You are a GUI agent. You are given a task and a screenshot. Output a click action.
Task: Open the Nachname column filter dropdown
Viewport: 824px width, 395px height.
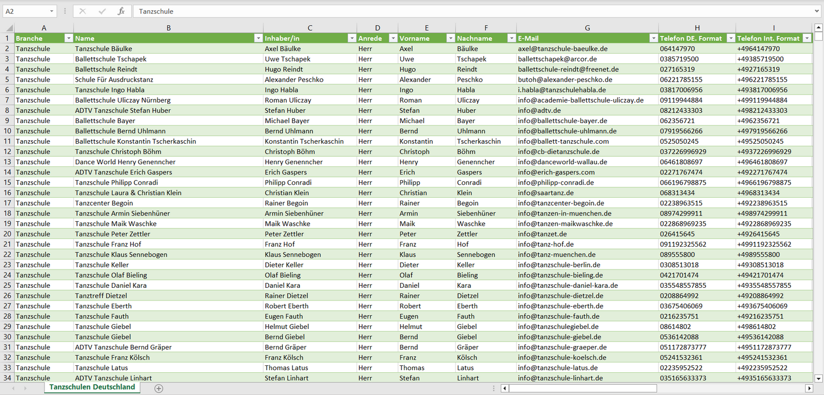pos(511,38)
